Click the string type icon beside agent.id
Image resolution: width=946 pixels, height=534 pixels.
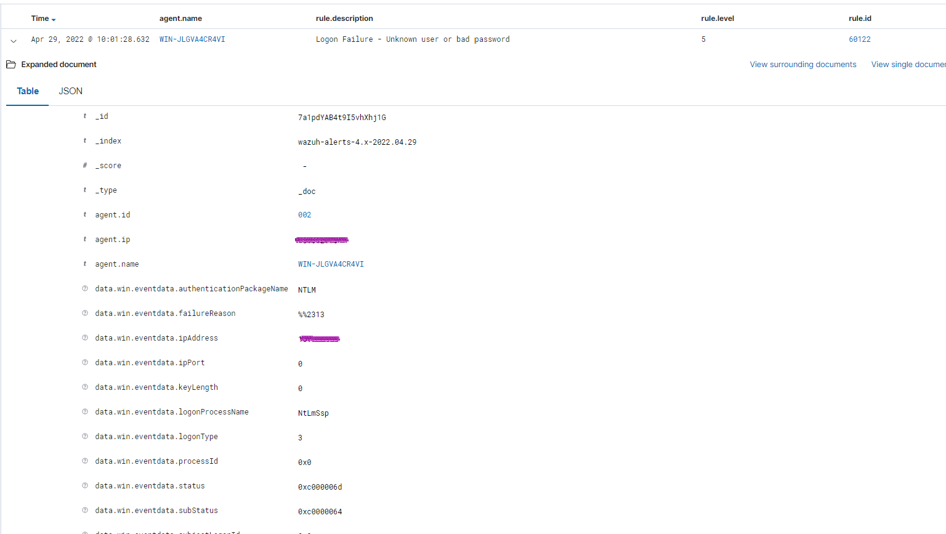[84, 214]
